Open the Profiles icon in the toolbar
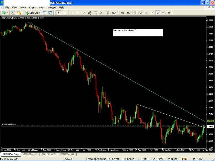The width and height of the screenshot is (215, 161). click(13, 13)
